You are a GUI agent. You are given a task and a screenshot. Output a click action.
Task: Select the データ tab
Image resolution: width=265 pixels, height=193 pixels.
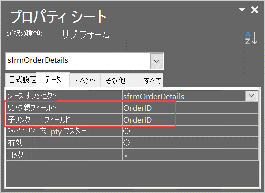click(53, 80)
